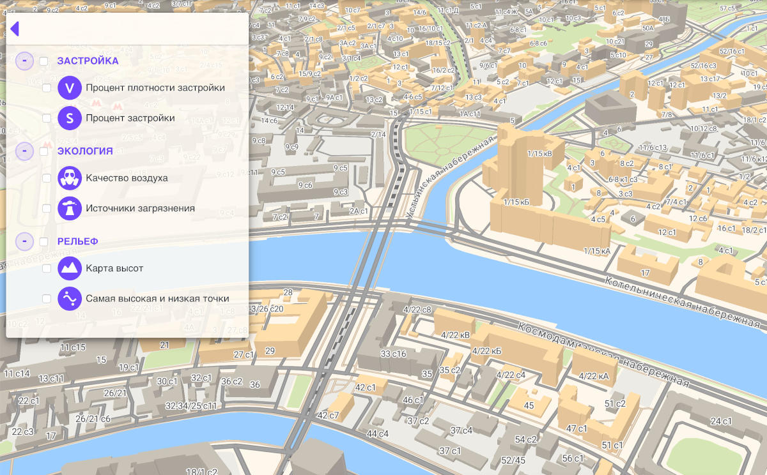Click building labeled 52/45
This screenshot has height=475, width=767.
coord(513,460)
